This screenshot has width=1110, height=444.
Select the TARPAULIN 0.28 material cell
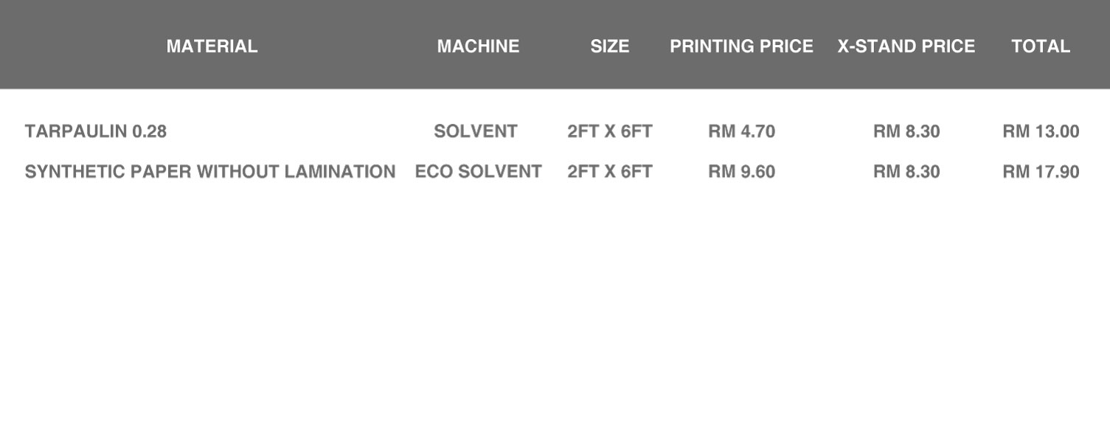click(96, 132)
